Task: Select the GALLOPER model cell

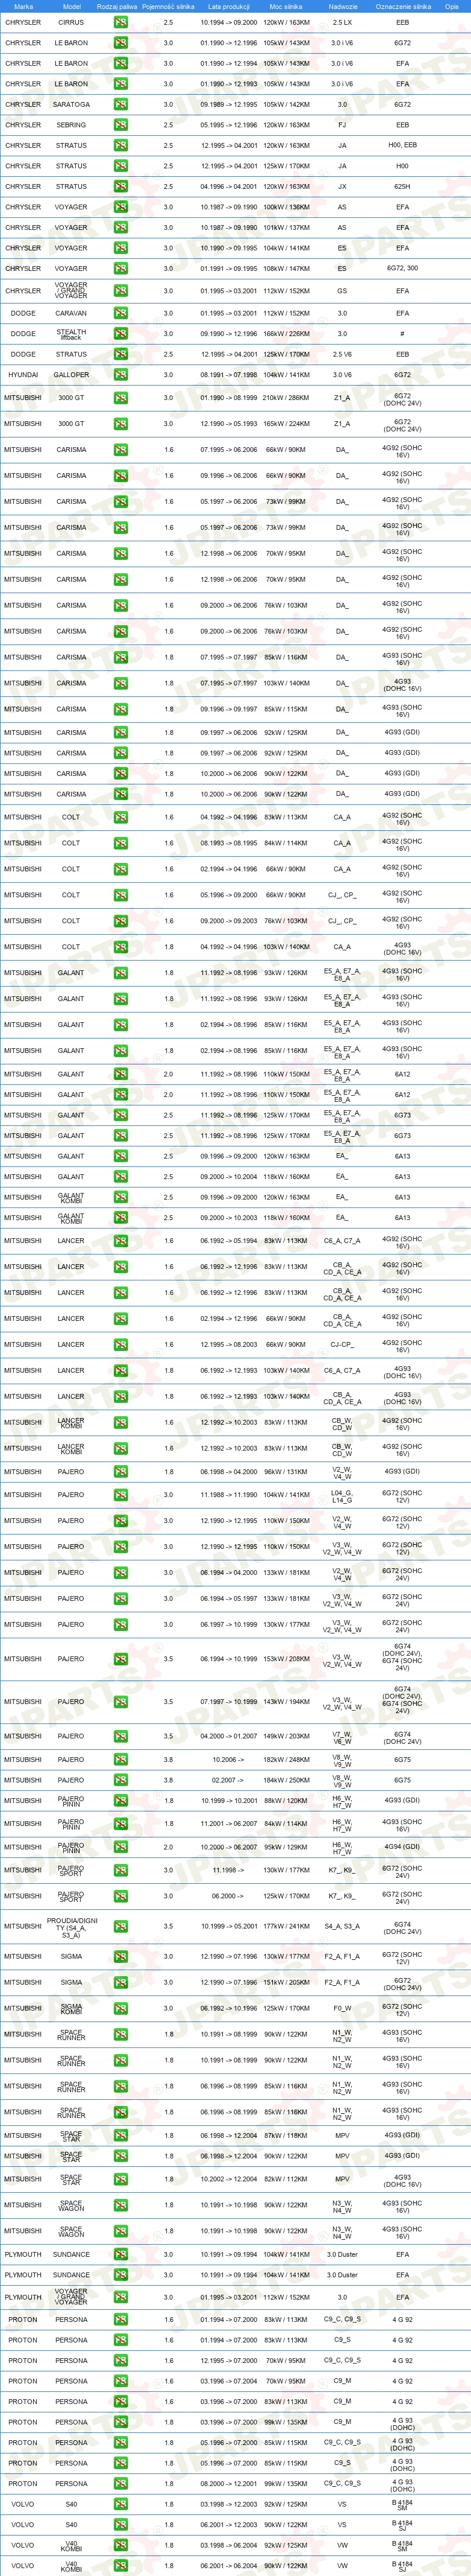Action: click(x=71, y=375)
